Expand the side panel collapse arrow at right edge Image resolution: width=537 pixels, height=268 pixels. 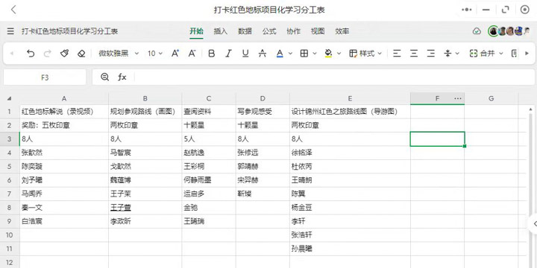(534, 224)
